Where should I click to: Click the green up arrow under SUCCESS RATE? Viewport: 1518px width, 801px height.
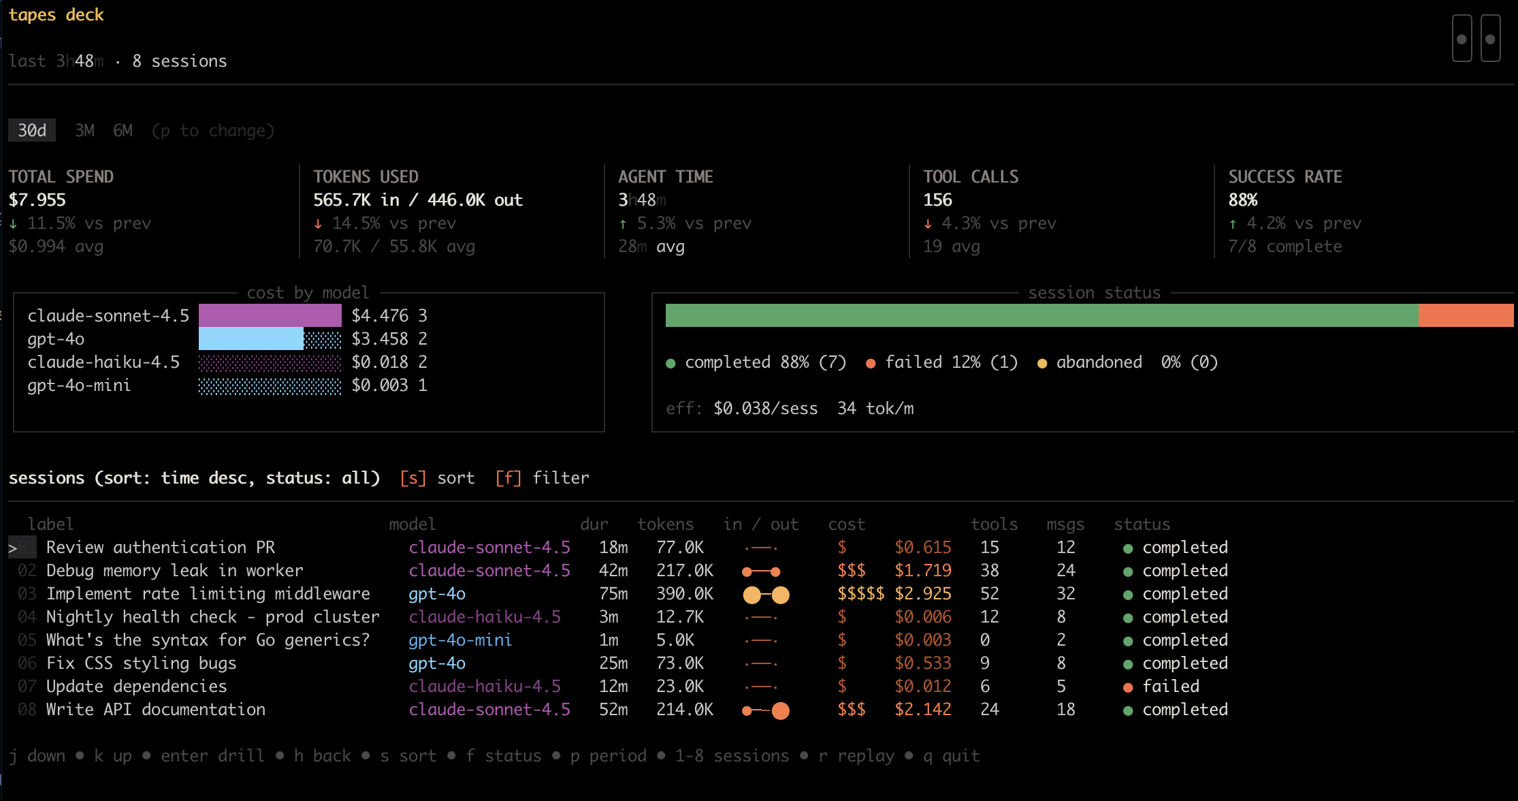(x=1233, y=223)
